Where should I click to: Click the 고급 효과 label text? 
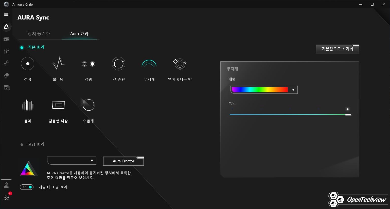coord(36,144)
